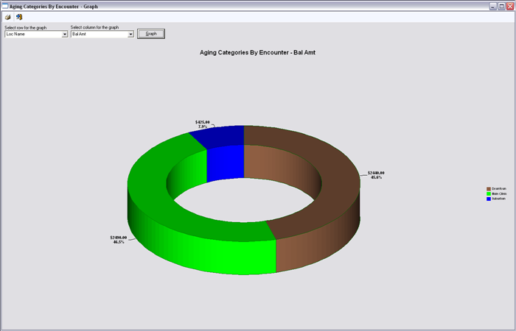Click the Graph button
This screenshot has height=331, width=516.
[x=151, y=34]
